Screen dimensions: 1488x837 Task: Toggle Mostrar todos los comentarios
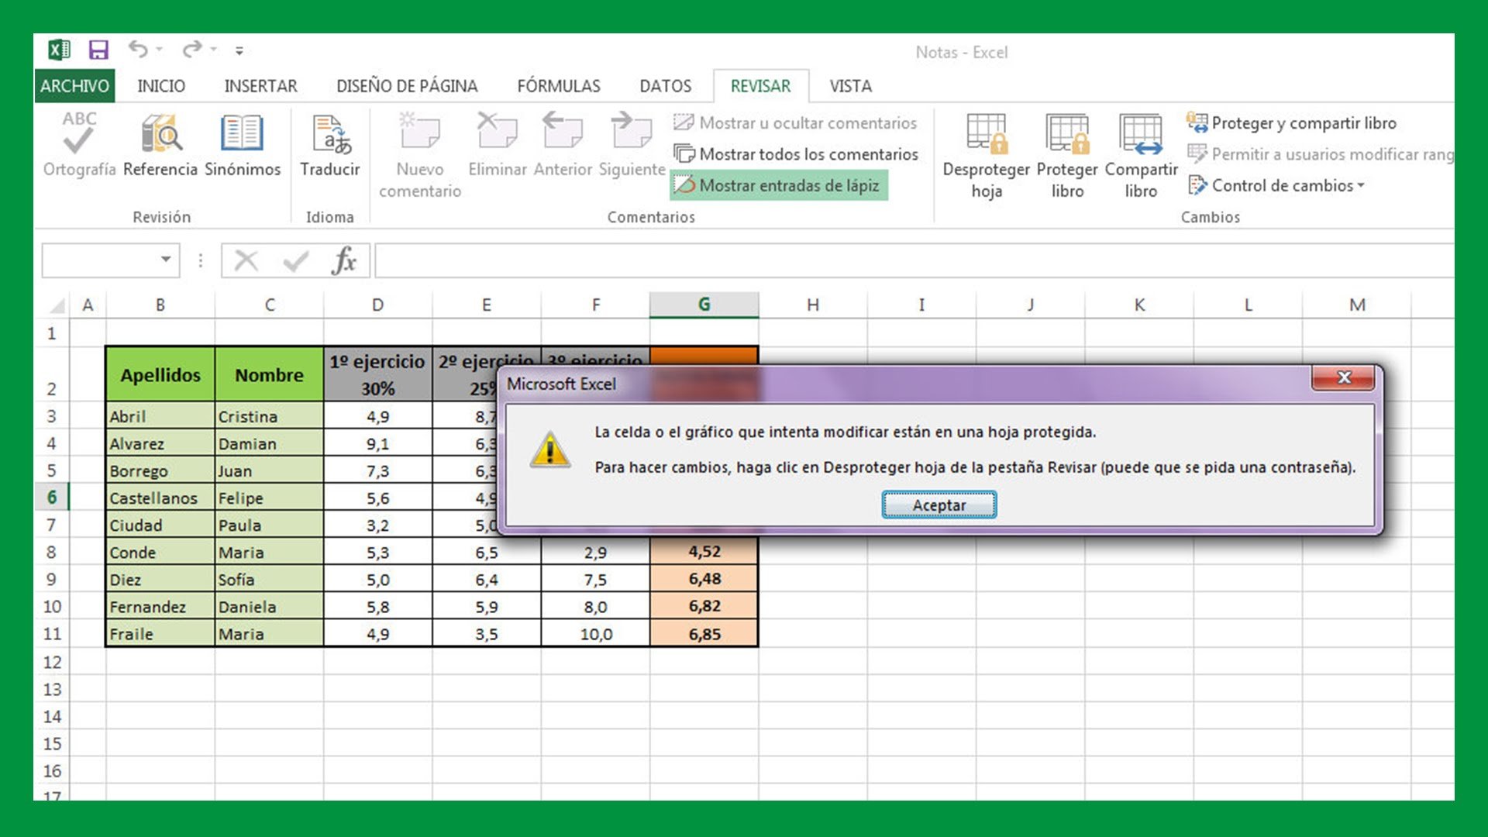[796, 154]
